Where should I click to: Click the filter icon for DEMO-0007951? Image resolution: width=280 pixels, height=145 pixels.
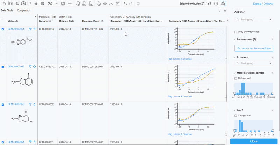click(x=30, y=29)
